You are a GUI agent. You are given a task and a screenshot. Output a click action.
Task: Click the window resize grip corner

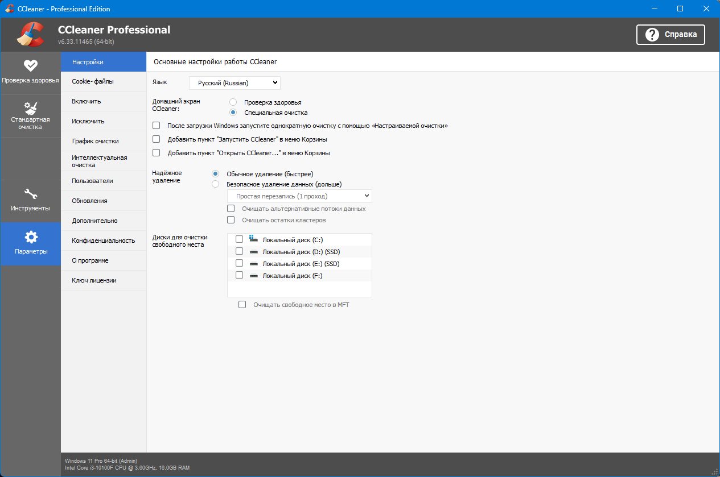[715, 472]
